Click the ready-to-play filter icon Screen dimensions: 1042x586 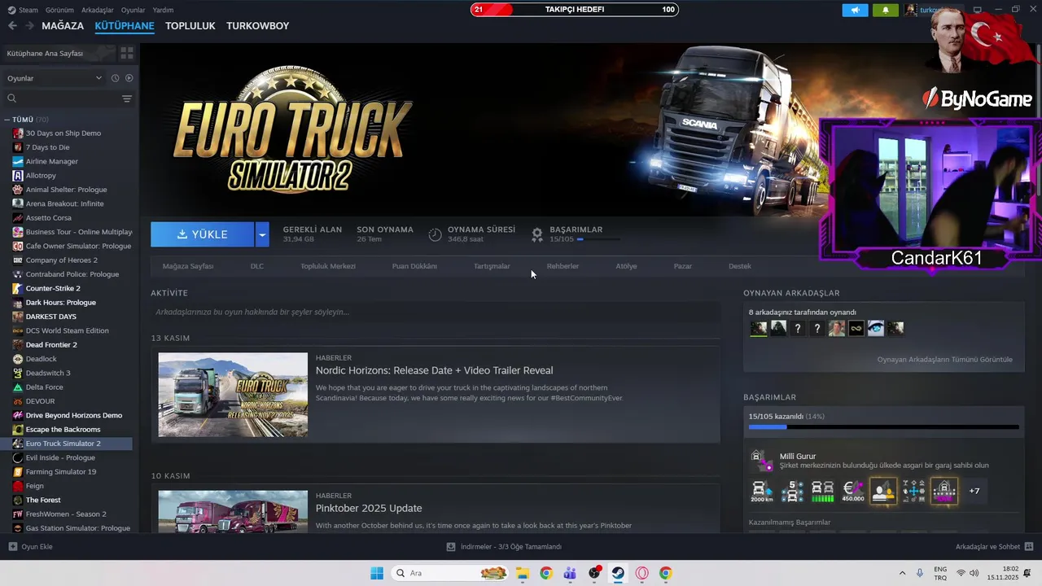click(x=129, y=78)
